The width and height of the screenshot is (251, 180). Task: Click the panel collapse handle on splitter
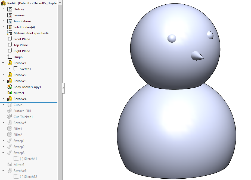(x=63, y=88)
